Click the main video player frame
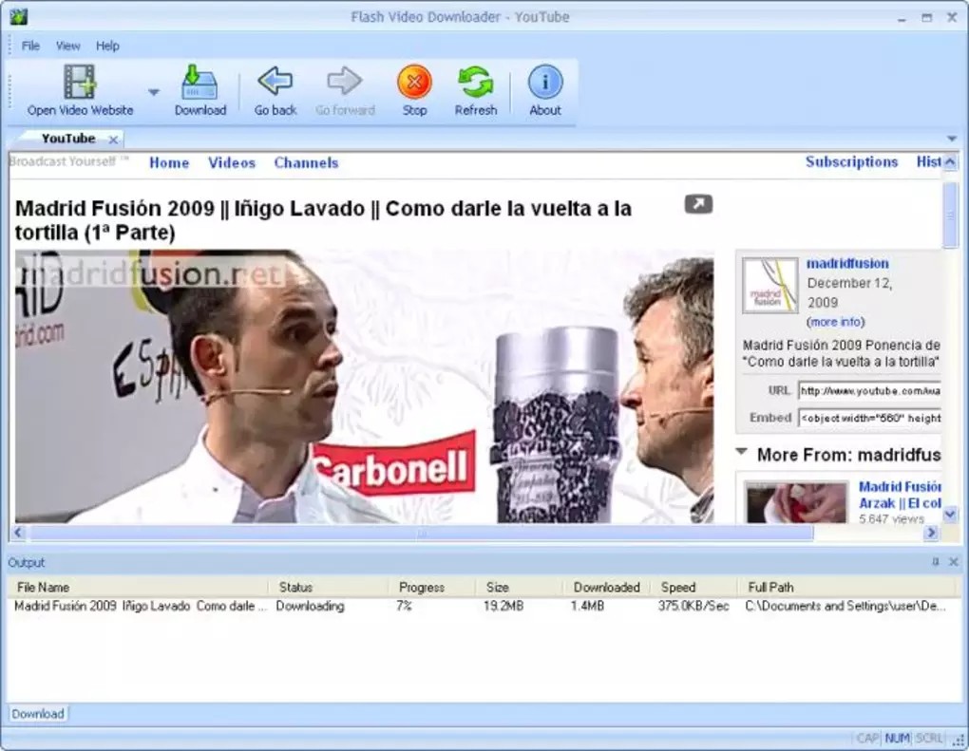Image resolution: width=969 pixels, height=751 pixels. [365, 386]
